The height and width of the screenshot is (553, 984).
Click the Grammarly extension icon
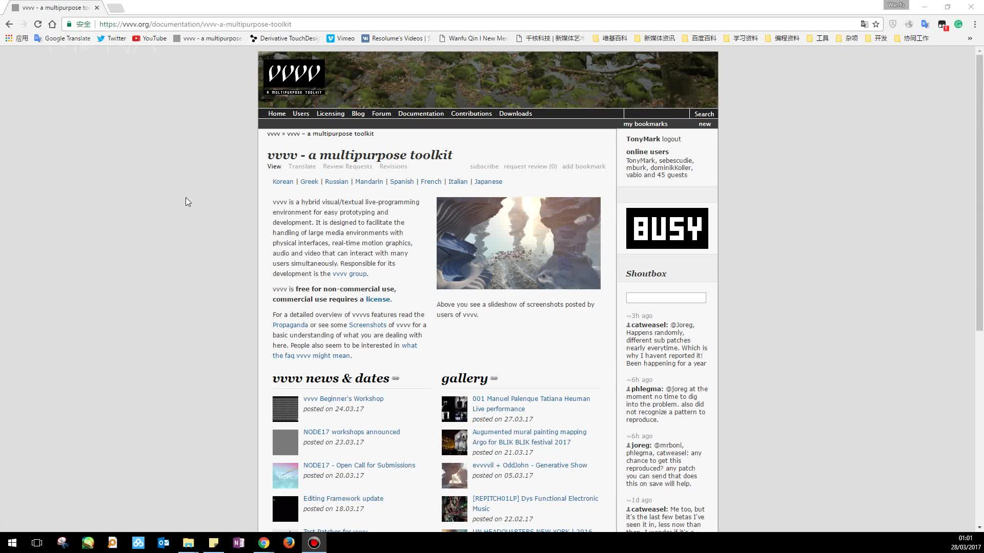958,24
